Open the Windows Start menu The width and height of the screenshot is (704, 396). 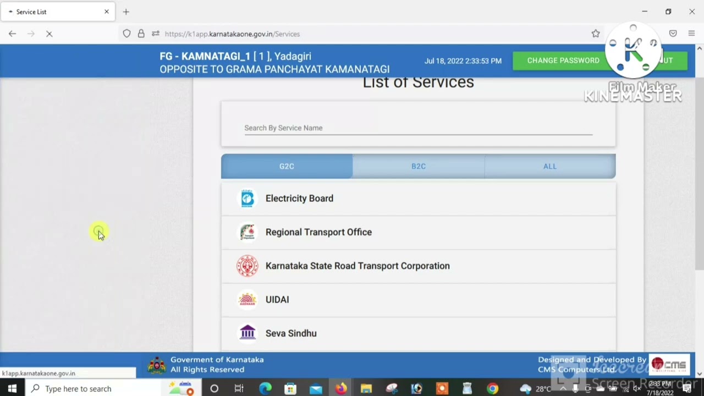(12, 388)
